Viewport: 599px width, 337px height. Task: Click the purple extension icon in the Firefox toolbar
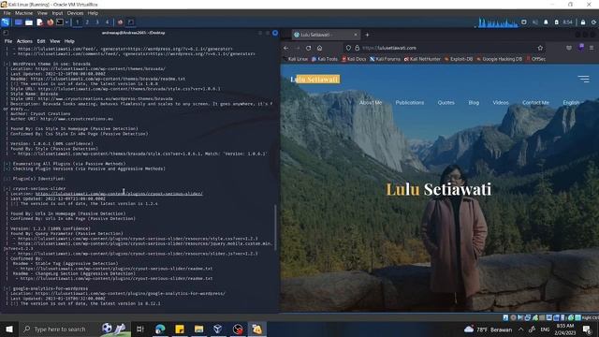(x=581, y=48)
